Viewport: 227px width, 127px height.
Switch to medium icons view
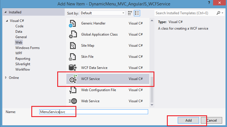130,13
